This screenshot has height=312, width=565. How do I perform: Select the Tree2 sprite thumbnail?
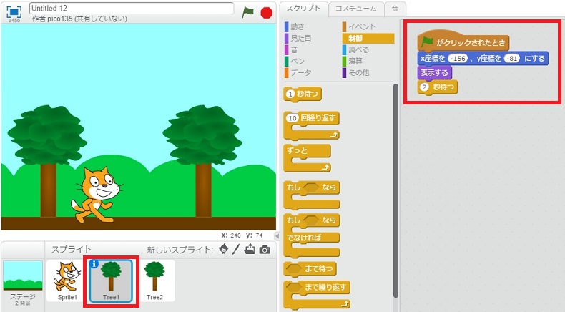click(154, 281)
